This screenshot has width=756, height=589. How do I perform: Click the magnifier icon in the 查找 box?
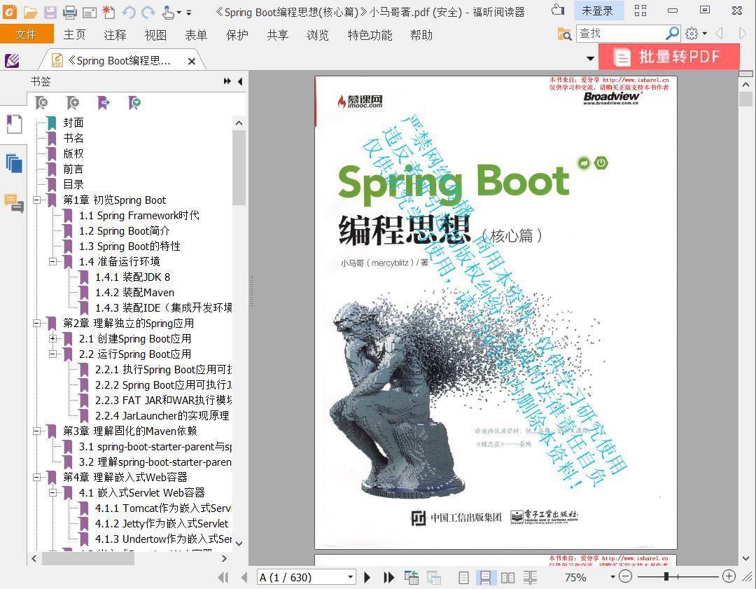672,34
